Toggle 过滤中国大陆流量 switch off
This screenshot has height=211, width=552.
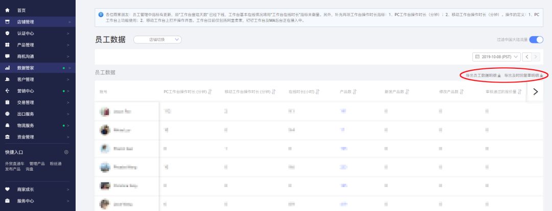[536, 40]
